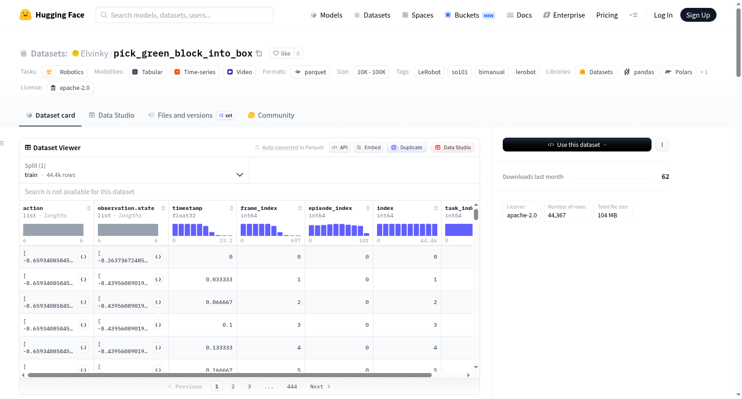Click the table's vertical scrollbar thumb

(476, 215)
